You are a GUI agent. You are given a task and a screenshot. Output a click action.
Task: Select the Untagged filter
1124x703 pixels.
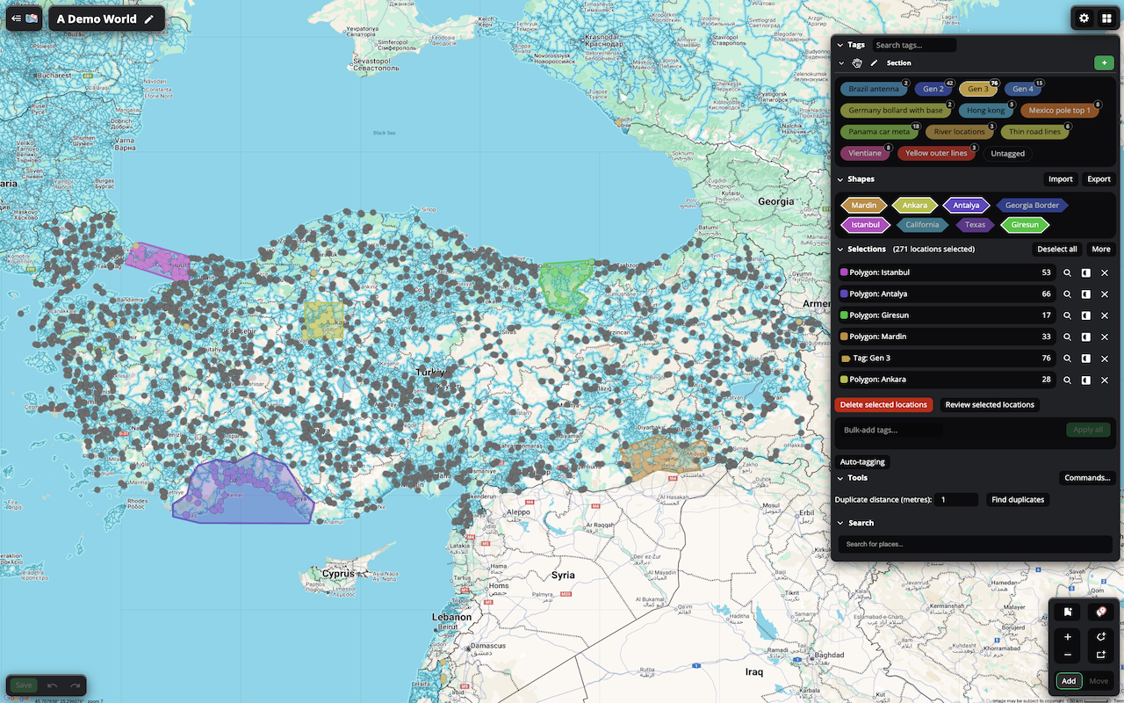click(x=1007, y=154)
